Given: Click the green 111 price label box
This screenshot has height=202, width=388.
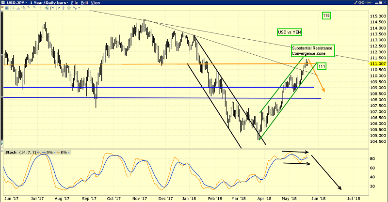Looking at the screenshot, I should [322, 66].
